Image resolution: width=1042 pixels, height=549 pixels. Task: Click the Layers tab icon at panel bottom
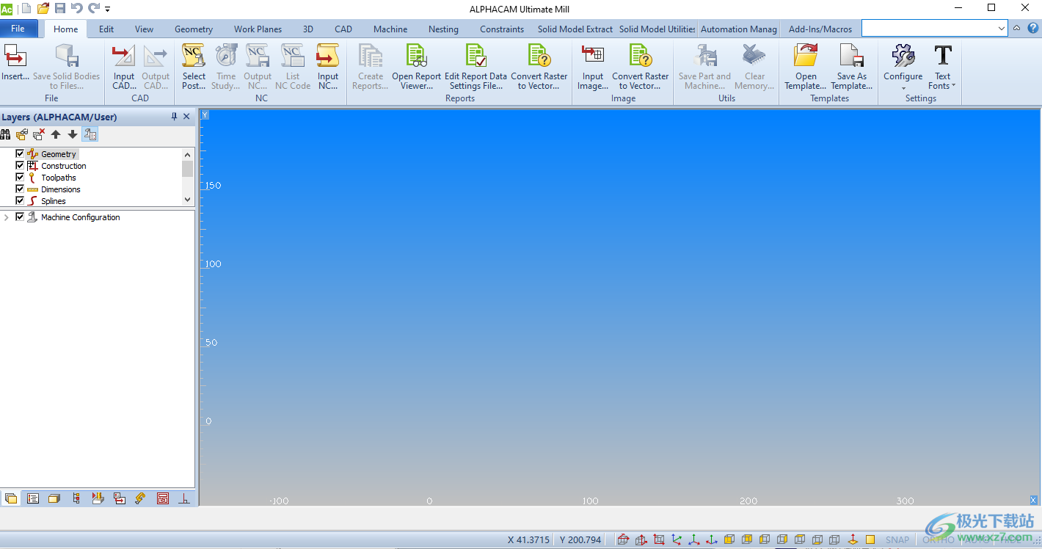(10, 498)
